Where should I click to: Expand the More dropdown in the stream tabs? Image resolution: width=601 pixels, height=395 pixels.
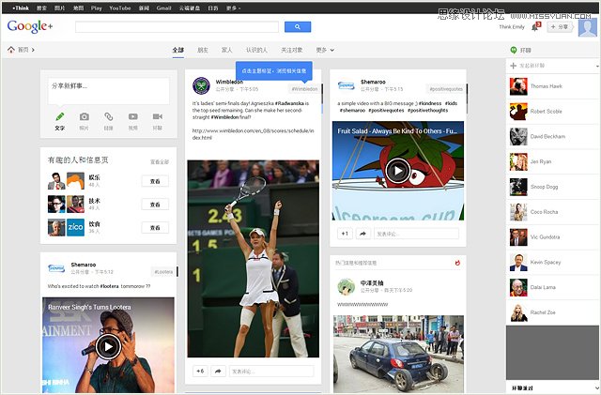coord(325,50)
